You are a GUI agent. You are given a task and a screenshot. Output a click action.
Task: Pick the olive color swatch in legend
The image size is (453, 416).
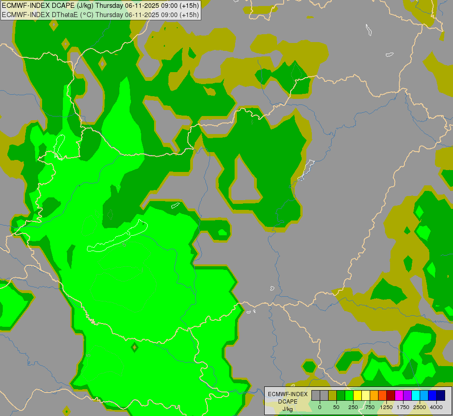[333, 395]
